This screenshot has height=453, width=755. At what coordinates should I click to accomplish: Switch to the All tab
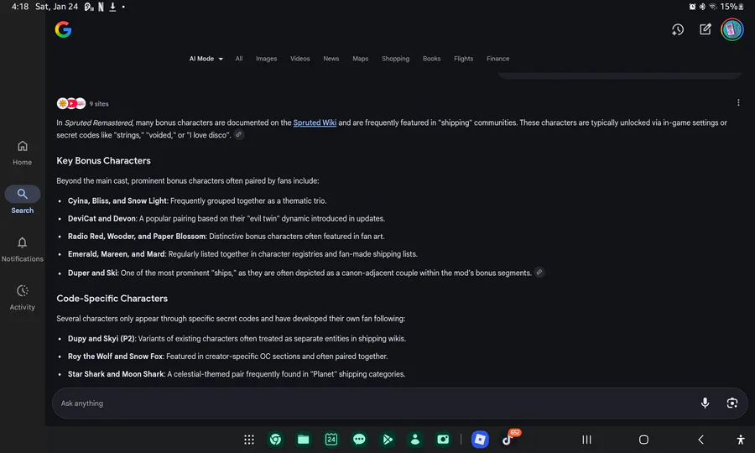click(x=239, y=59)
